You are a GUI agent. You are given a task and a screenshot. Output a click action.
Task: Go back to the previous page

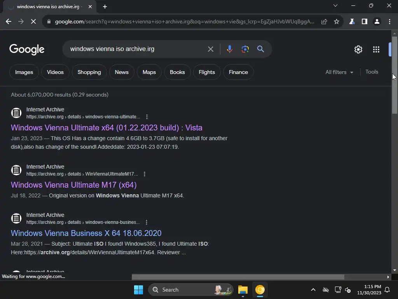click(9, 22)
